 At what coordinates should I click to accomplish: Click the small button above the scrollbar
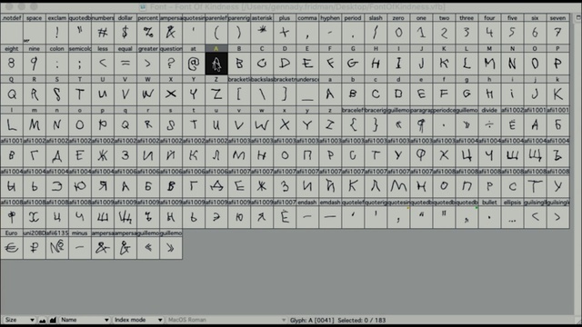click(578, 17)
